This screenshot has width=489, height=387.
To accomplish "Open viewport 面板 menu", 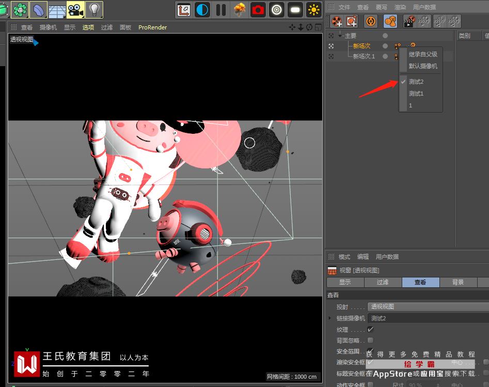I will pyautogui.click(x=125, y=27).
